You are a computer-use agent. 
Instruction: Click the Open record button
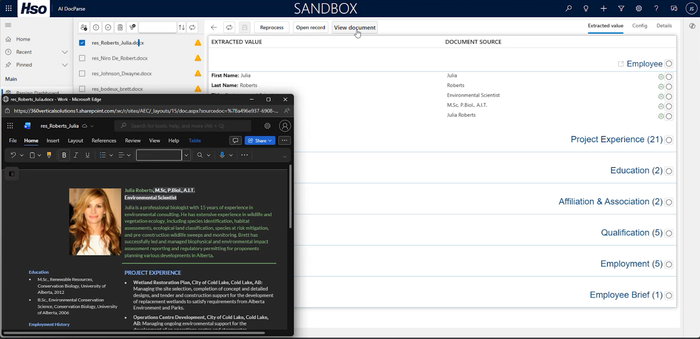[310, 27]
